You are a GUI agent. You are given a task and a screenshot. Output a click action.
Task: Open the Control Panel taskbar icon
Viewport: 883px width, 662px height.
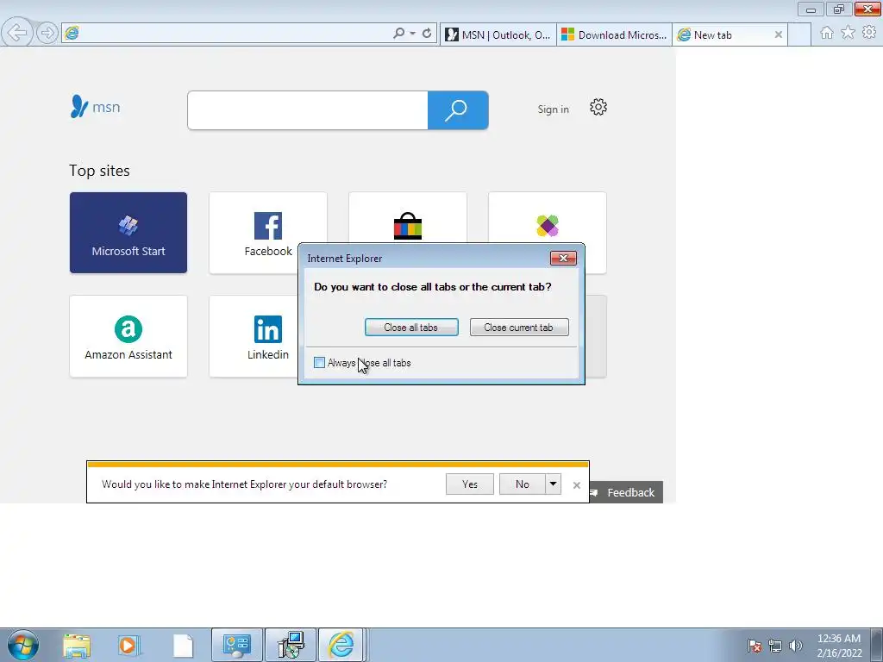click(236, 645)
